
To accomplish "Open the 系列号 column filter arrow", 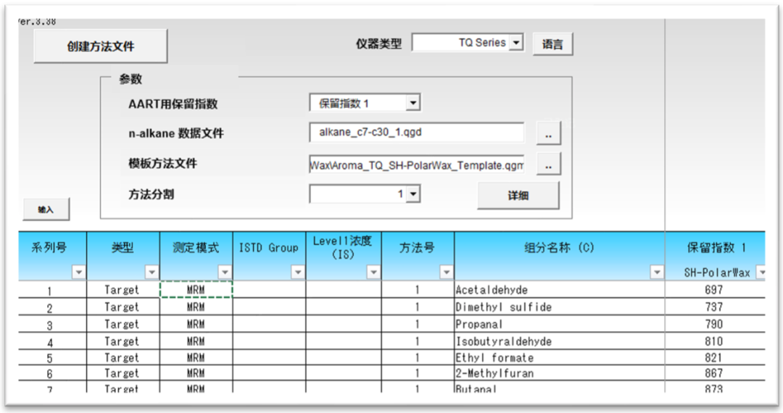I will coord(78,272).
